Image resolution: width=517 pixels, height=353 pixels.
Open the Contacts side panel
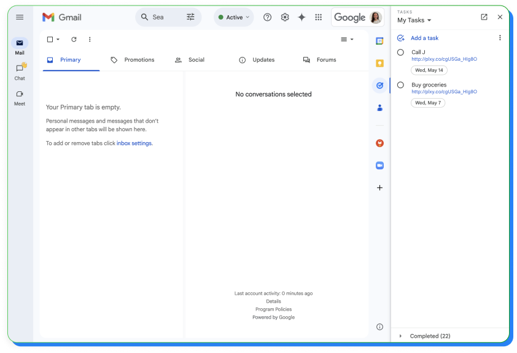379,108
